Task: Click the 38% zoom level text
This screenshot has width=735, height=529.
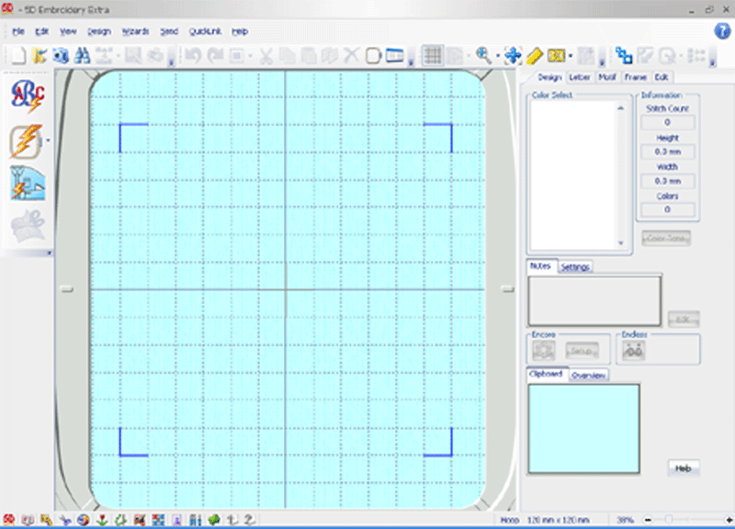Action: pyautogui.click(x=625, y=520)
